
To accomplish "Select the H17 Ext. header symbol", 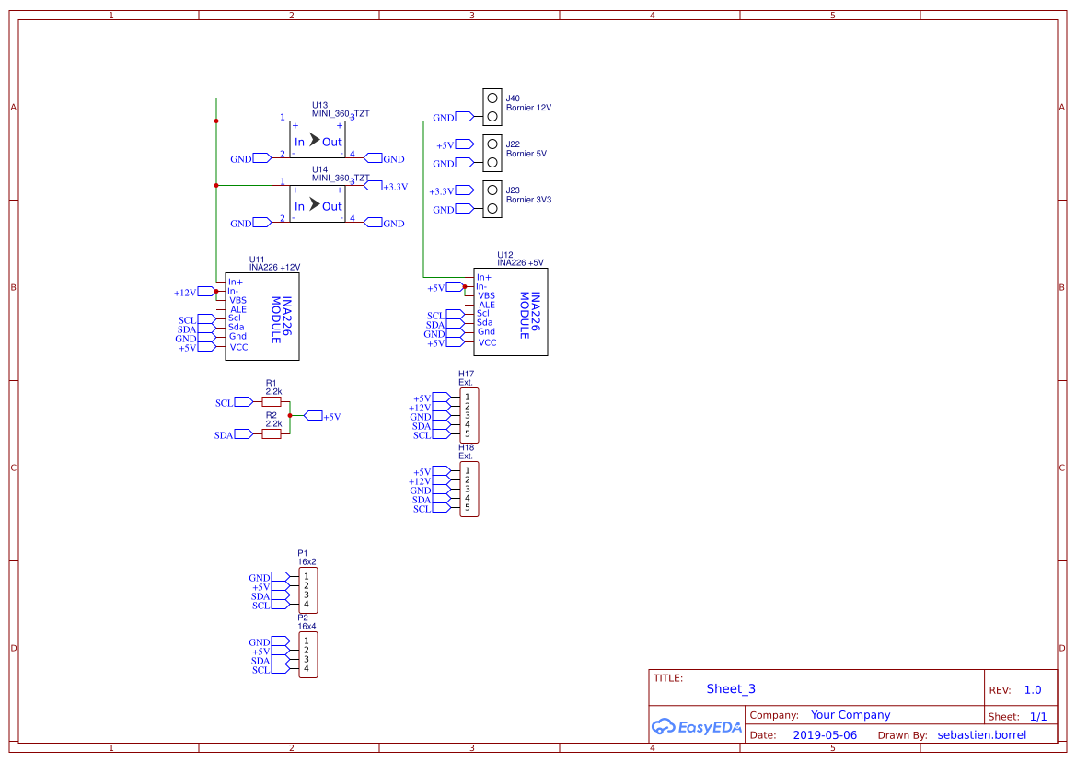I will tap(469, 415).
